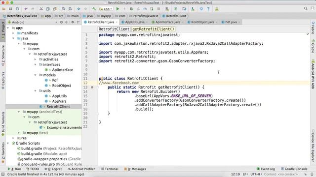The height and width of the screenshot is (177, 316).
Task: Click the Replace toolbar icon
Action: pos(70,9)
